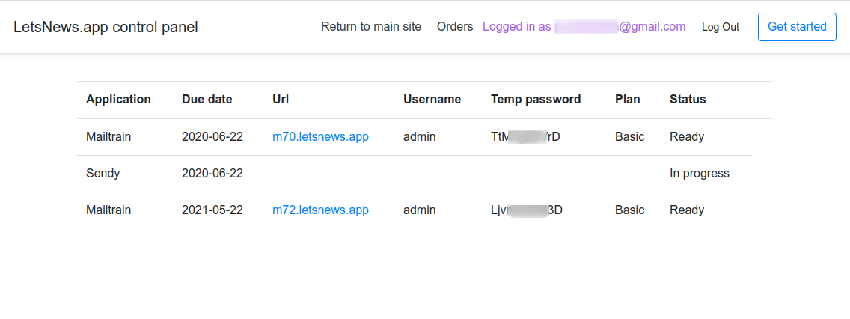Select the Temp password column header
This screenshot has height=319, width=850.
[536, 100]
